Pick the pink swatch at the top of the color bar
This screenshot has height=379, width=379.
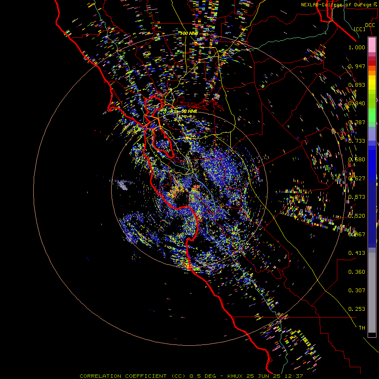coord(372,45)
